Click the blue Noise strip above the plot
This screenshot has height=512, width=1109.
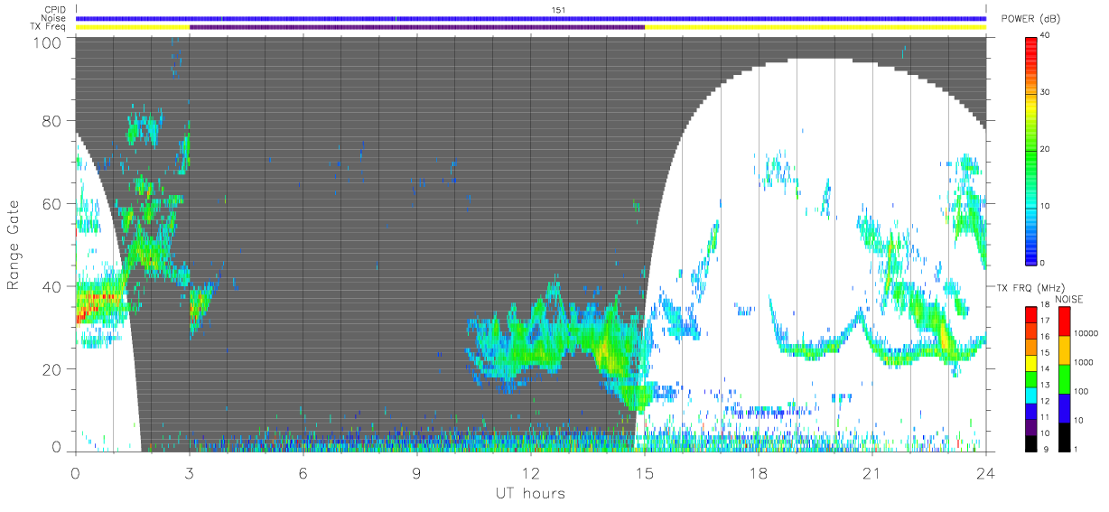(x=531, y=18)
